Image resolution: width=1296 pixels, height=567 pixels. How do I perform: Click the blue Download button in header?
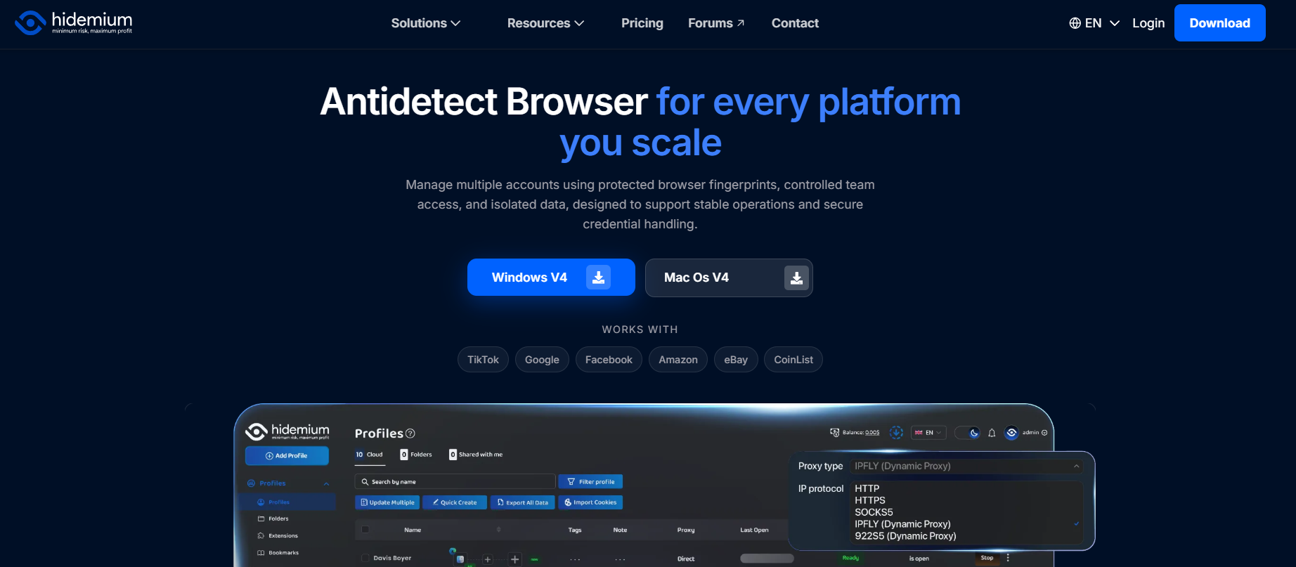click(x=1219, y=22)
